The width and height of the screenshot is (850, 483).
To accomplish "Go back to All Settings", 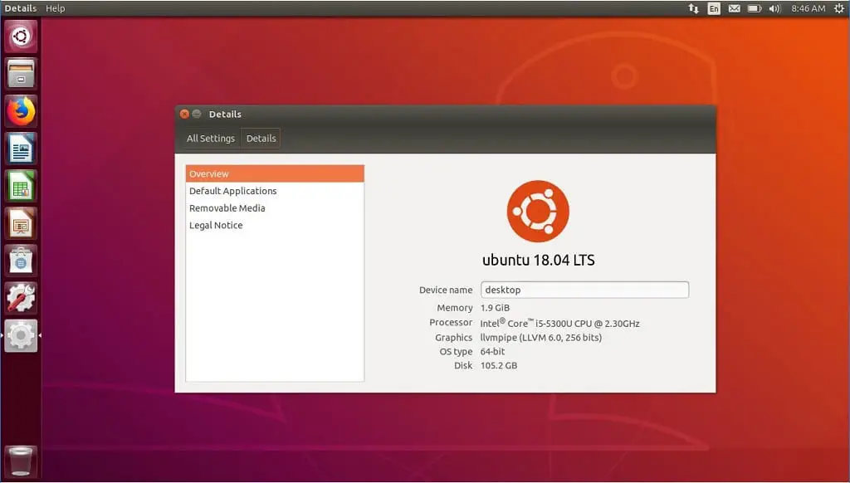I will (x=210, y=139).
